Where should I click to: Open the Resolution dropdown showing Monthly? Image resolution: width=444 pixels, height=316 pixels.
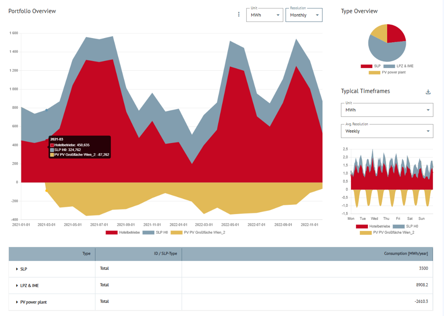point(304,15)
